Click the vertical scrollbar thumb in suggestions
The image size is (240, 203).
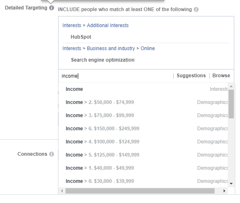[231, 104]
